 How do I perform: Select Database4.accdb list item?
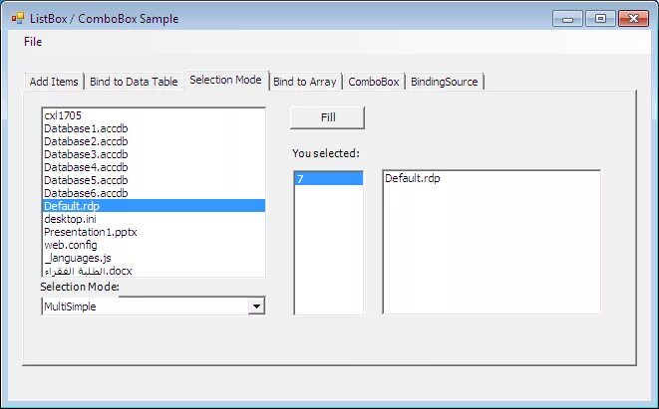pos(154,167)
